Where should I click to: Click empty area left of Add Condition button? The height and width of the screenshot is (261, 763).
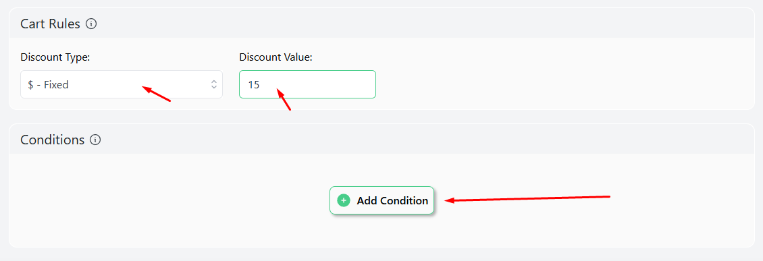(170, 200)
